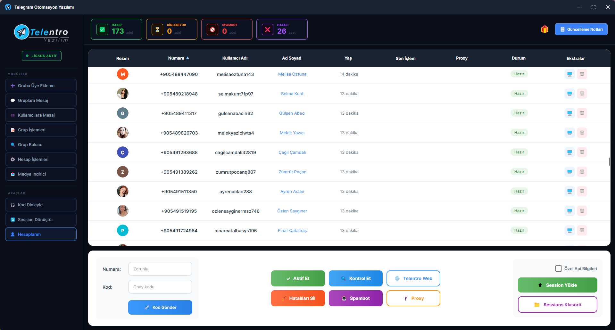615x330 pixels.
Task: Delete Selma Kunt account via trash icon
Action: (x=582, y=94)
